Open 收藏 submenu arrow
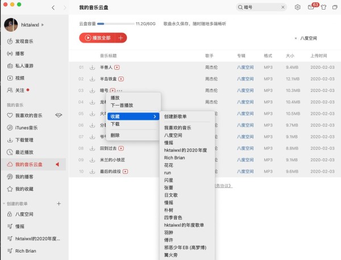341x260 pixels. (x=155, y=116)
